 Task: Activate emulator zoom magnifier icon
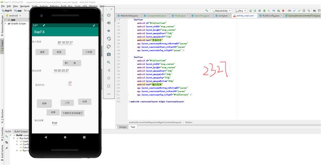pos(109,62)
